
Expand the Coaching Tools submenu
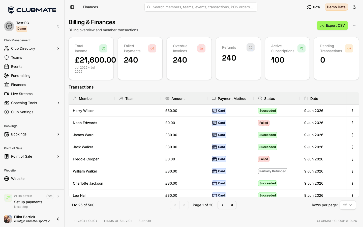point(32,103)
